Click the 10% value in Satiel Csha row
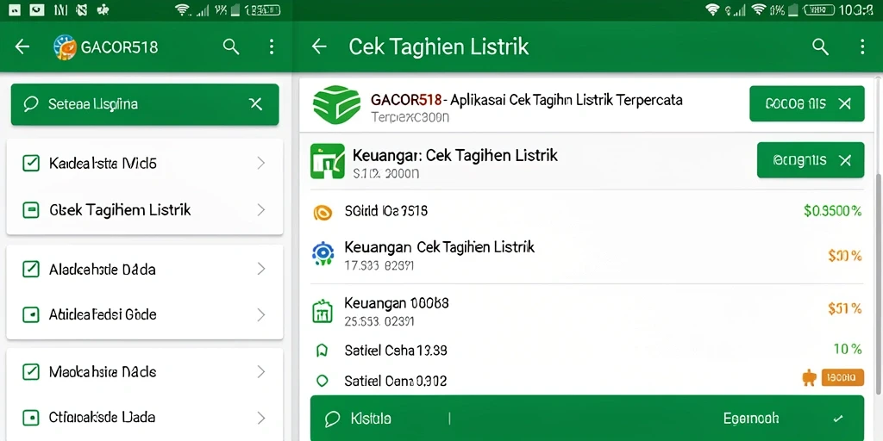Viewport: 883px width, 441px height. [x=848, y=350]
